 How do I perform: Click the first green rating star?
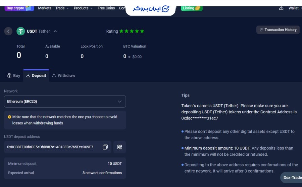(x=121, y=31)
